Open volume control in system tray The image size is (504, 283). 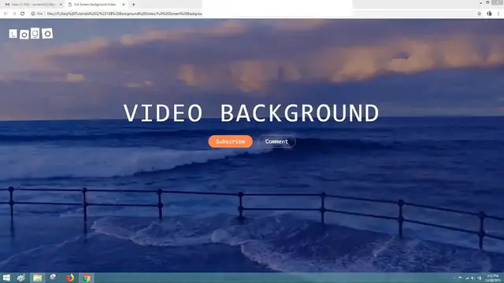point(472,278)
